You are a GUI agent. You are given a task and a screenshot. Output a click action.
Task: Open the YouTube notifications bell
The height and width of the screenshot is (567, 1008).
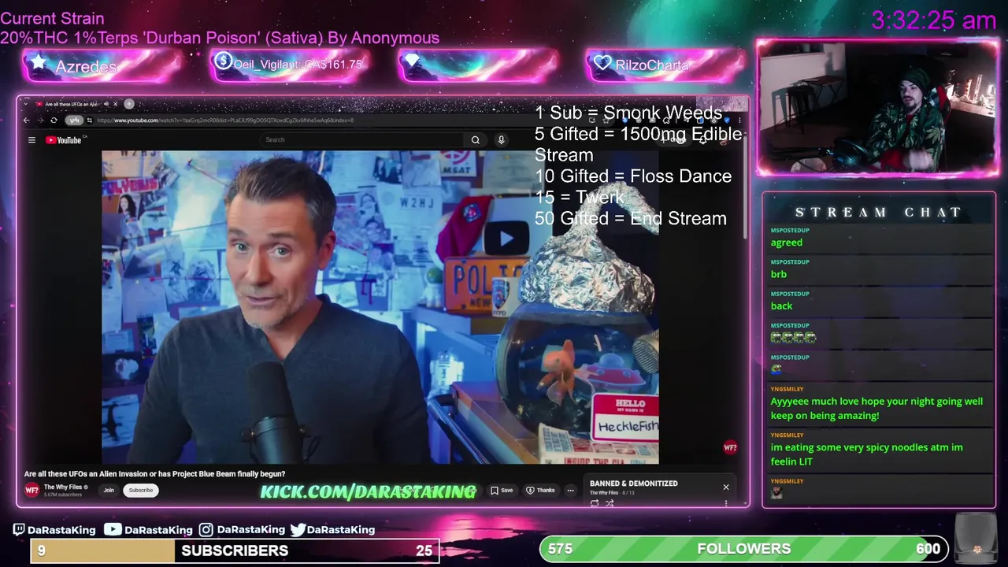[x=702, y=139]
